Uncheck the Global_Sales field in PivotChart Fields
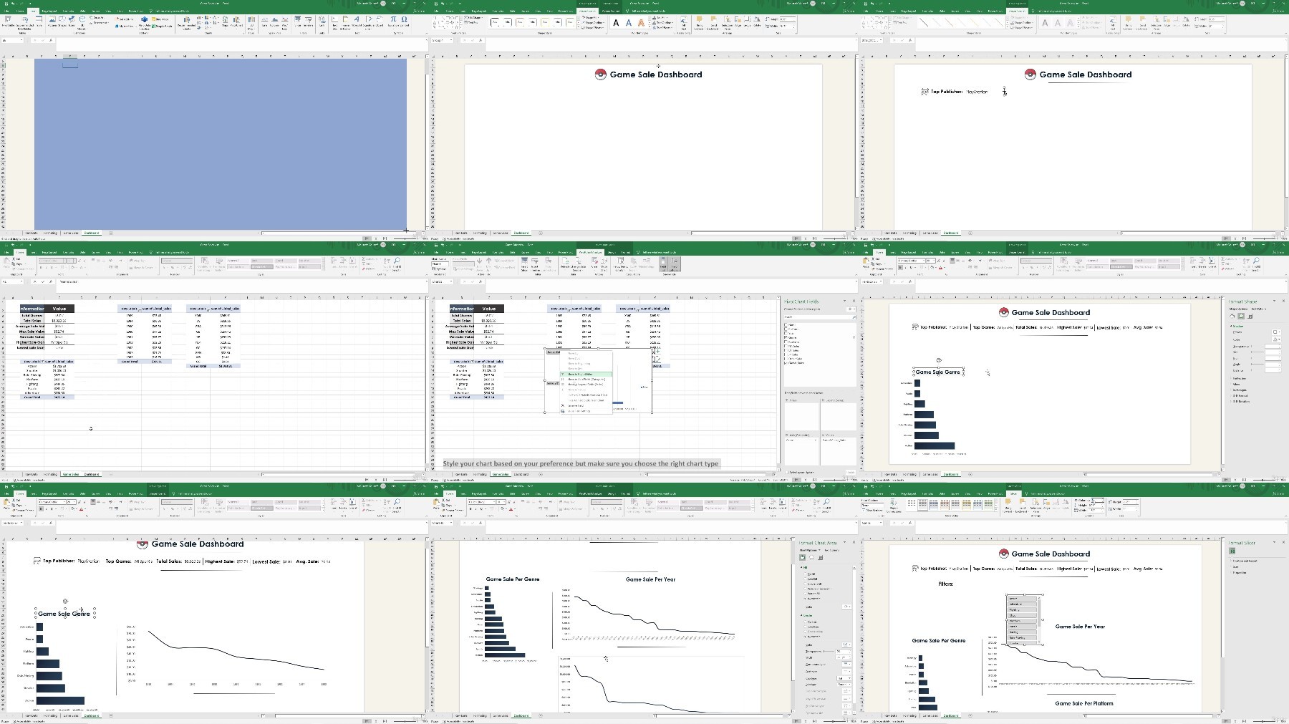Image resolution: width=1289 pixels, height=724 pixels. [x=786, y=363]
